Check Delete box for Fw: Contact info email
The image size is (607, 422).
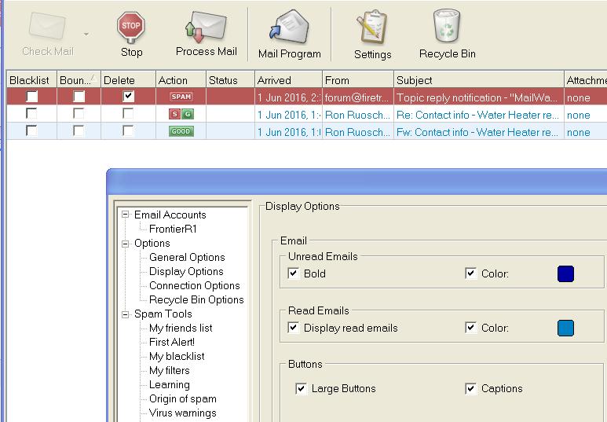[x=128, y=130]
